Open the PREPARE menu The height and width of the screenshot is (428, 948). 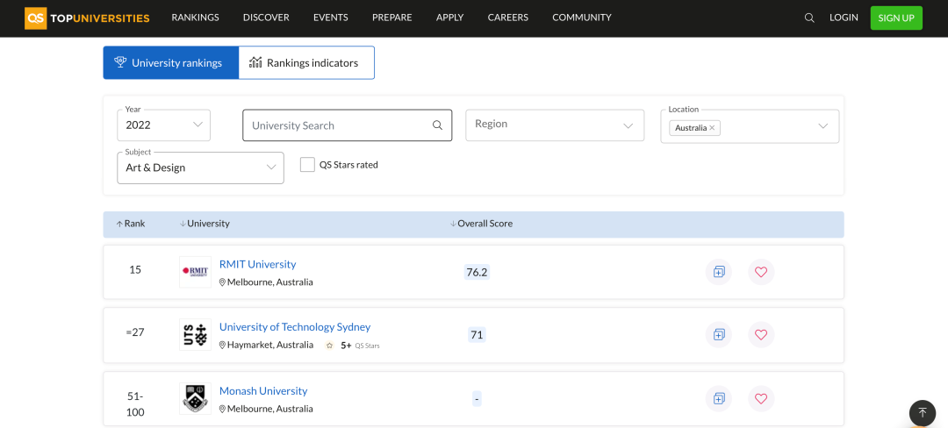point(391,18)
